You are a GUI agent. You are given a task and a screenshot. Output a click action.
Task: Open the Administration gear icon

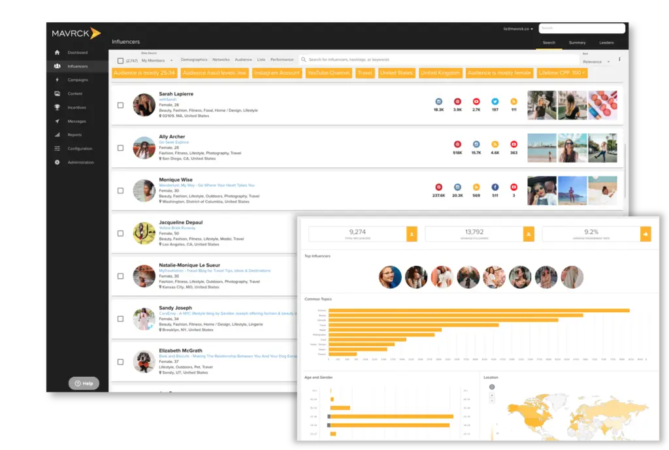(57, 162)
